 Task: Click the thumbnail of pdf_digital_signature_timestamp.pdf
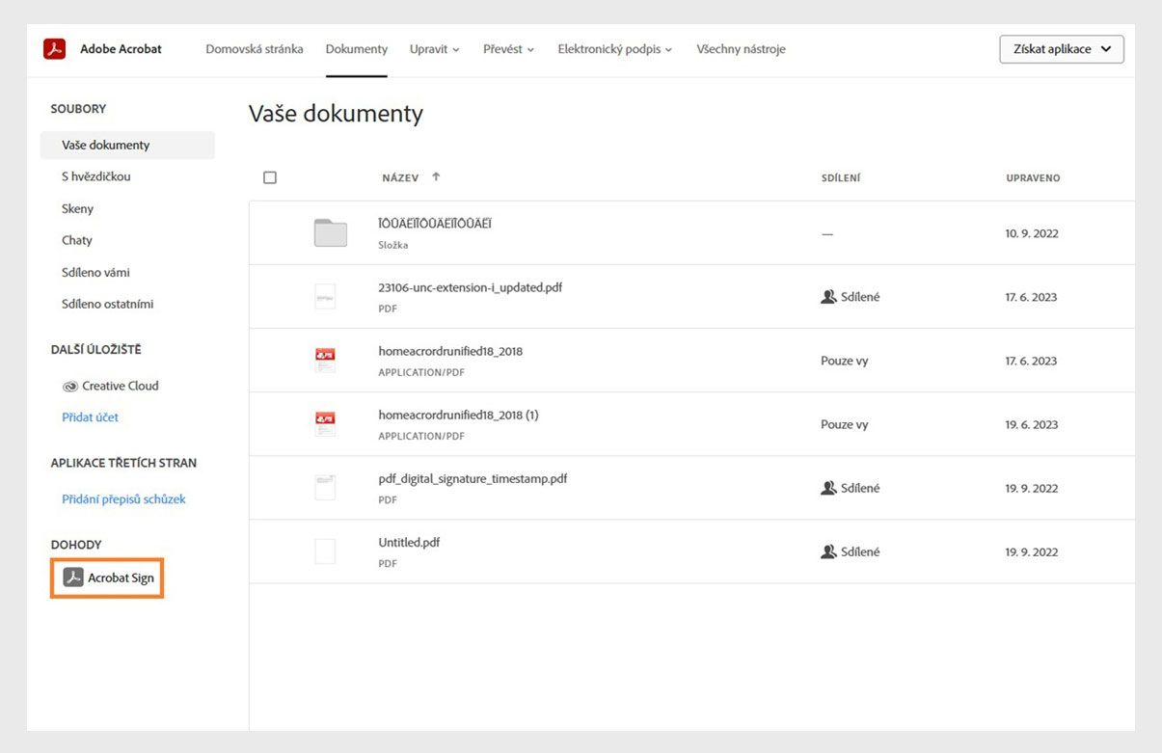tap(325, 488)
